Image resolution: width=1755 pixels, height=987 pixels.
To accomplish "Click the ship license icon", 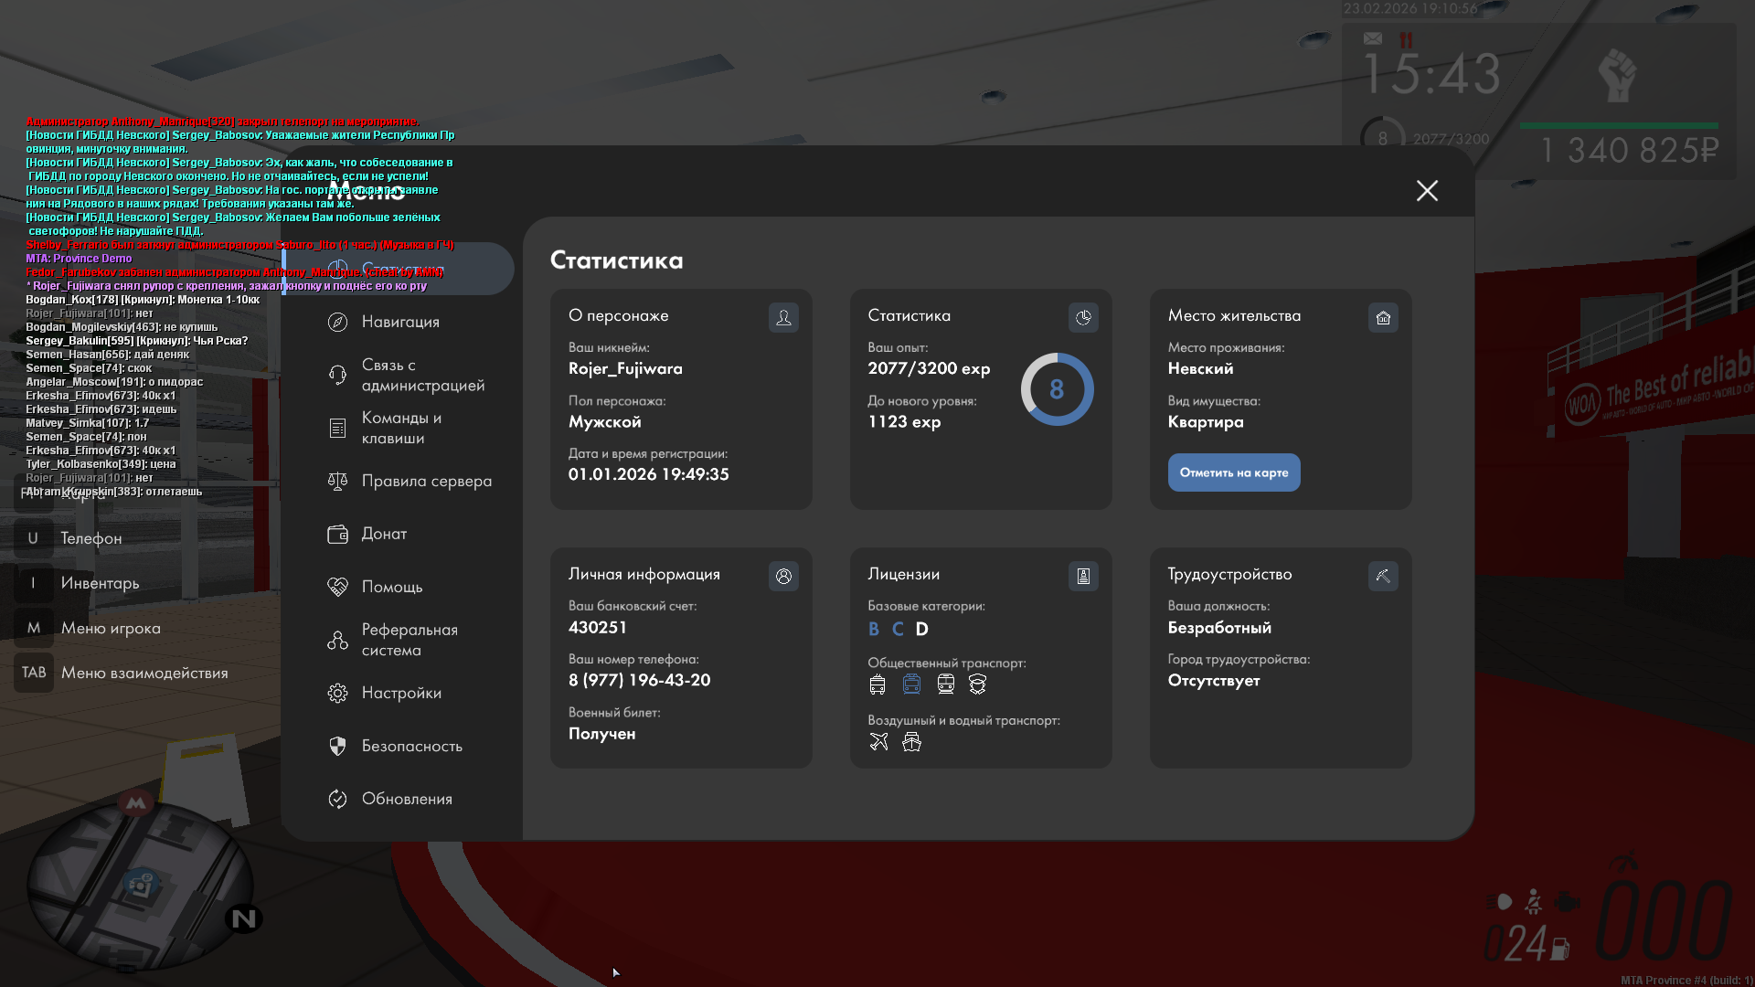I will [911, 742].
